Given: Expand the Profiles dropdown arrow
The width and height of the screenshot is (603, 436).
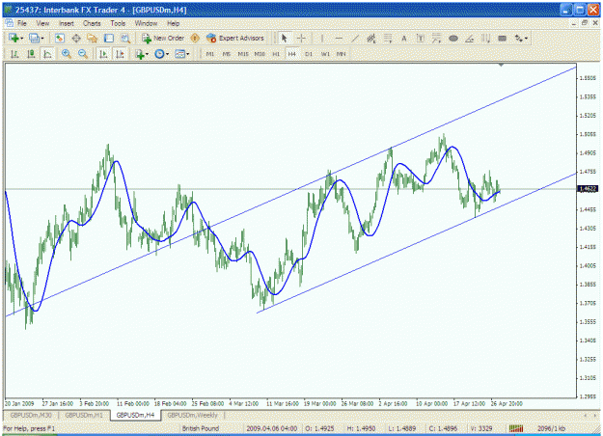Looking at the screenshot, I should (41, 39).
